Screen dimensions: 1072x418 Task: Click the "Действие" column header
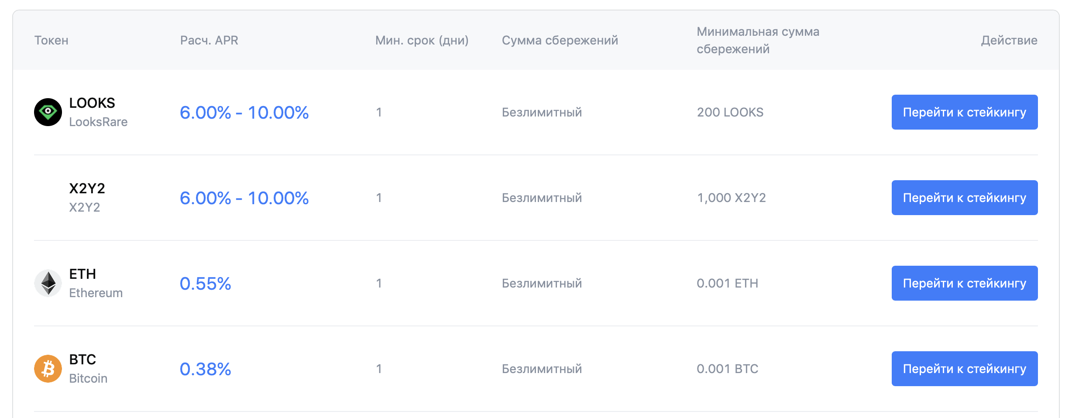1009,40
